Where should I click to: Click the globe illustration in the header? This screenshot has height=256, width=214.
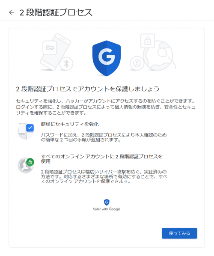pos(159,56)
